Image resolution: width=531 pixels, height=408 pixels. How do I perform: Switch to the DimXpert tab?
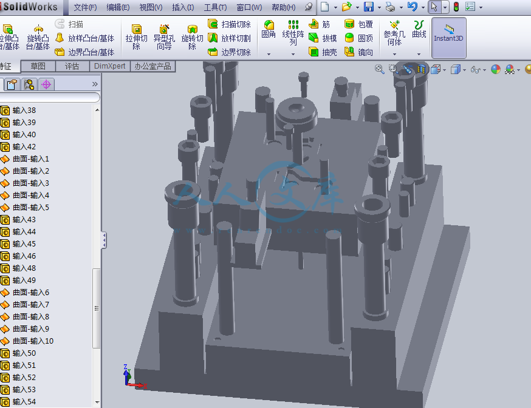point(110,66)
